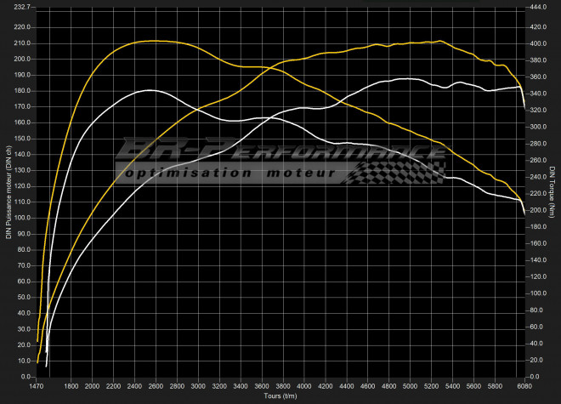Click the 444.0 maximum value on the right axis

(539, 7)
